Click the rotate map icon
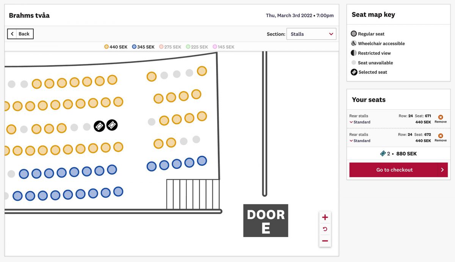This screenshot has width=455, height=262. 325,229
